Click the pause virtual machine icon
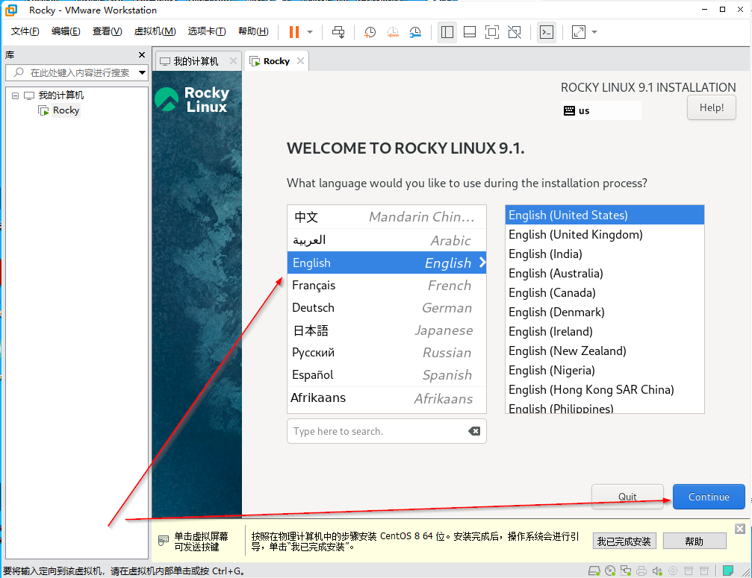The width and height of the screenshot is (752, 578). [x=294, y=32]
